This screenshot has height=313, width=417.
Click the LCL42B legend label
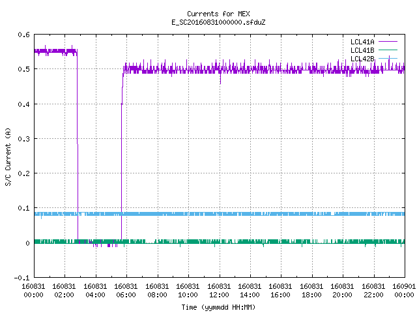point(362,59)
